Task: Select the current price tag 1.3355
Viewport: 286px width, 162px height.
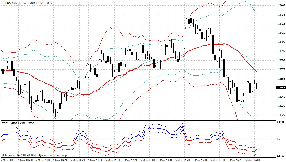Action: click(281, 88)
